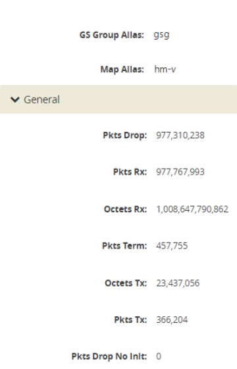This screenshot has width=237, height=369.
Task: Click the Octets Rx label
Action: pyautogui.click(x=125, y=209)
